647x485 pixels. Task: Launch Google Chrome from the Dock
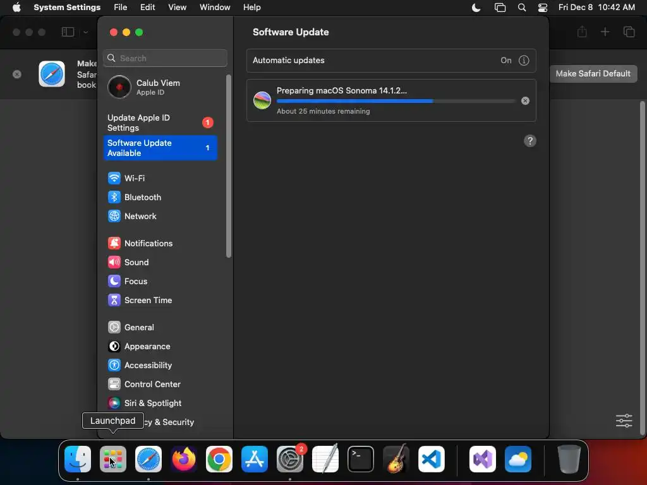(219, 459)
